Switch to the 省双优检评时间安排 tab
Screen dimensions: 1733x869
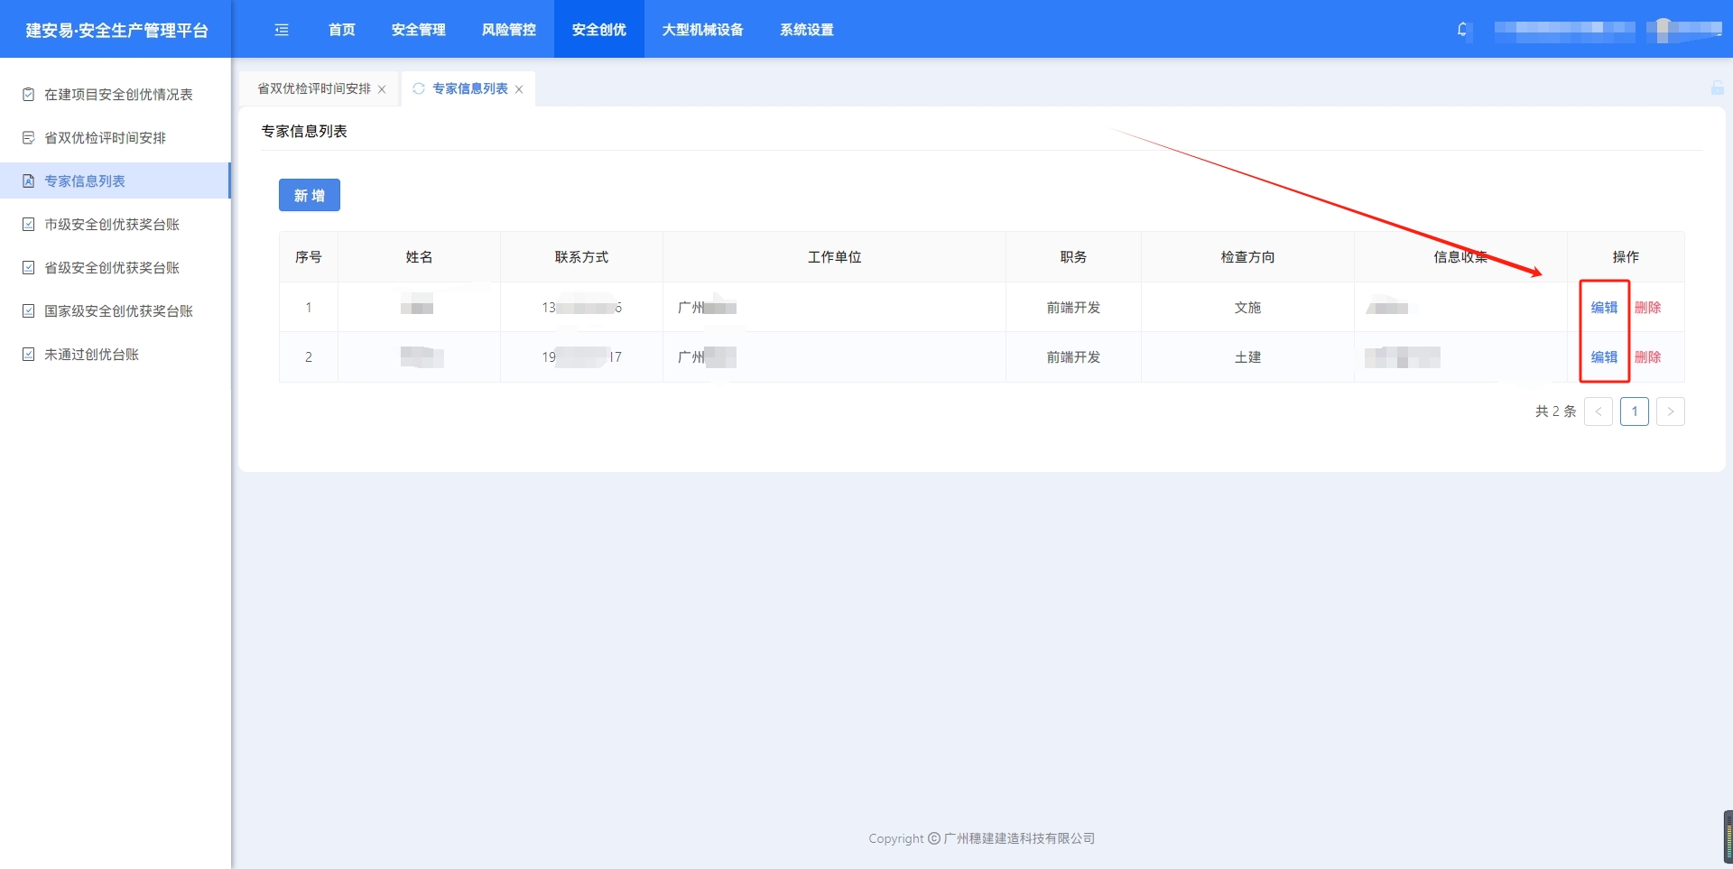coord(314,88)
